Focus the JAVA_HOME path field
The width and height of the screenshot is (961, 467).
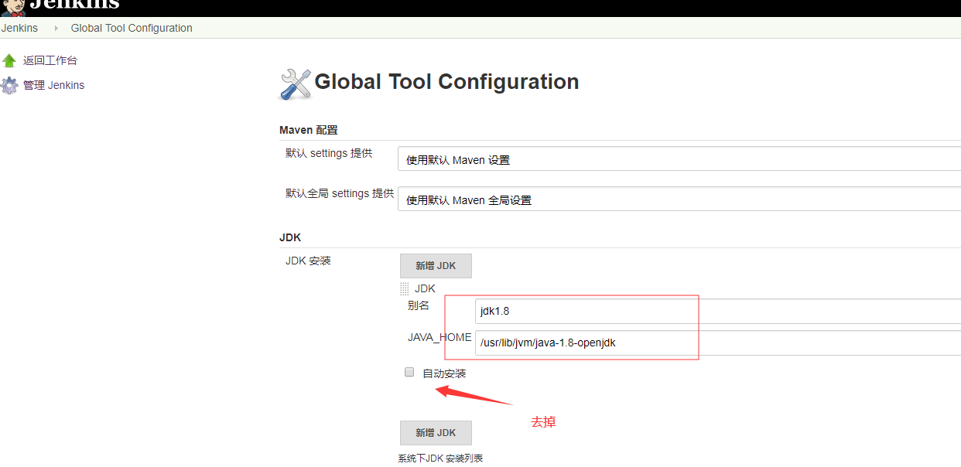[718, 343]
